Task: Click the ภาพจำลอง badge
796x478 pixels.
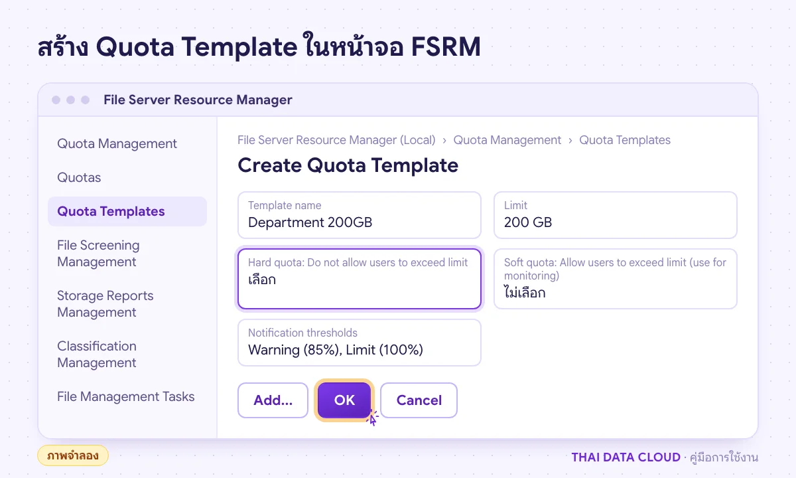Action: click(73, 455)
